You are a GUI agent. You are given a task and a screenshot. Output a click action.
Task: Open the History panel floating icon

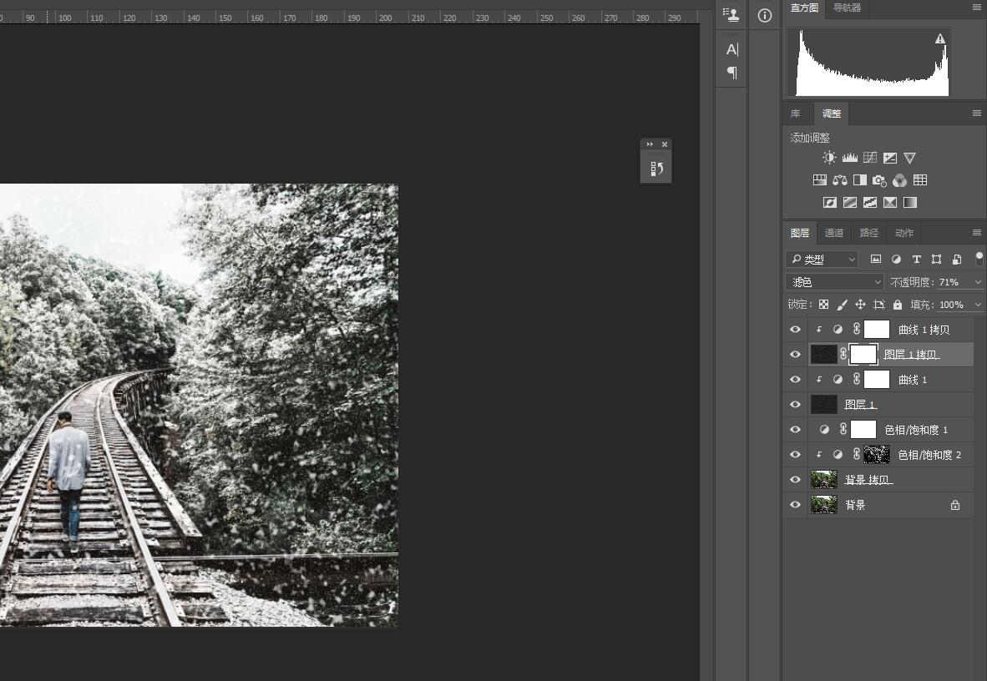655,169
